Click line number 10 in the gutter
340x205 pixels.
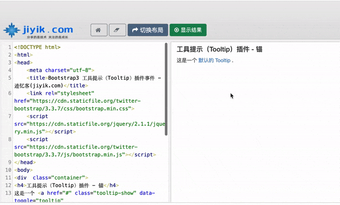click(8, 170)
